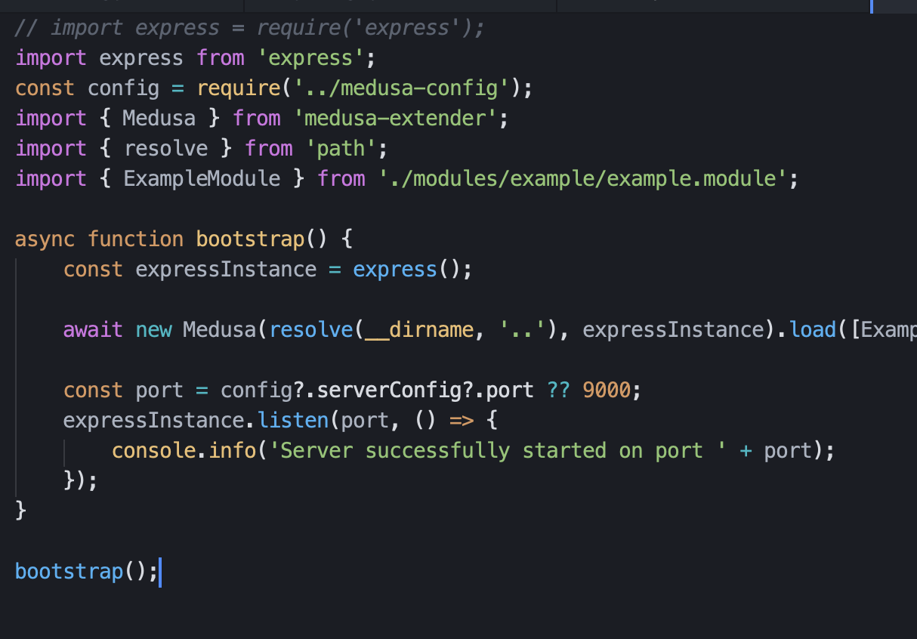Click the commented-out require line
Viewport: 917px width, 639px height.
tap(249, 27)
